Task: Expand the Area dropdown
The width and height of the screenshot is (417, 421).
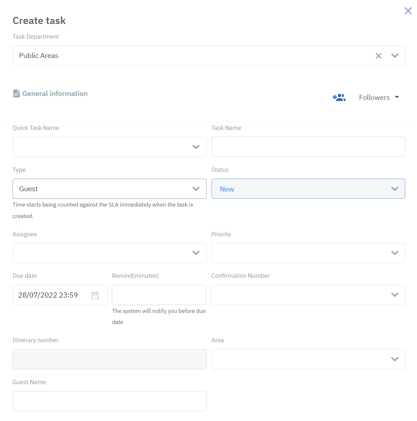Action: click(394, 359)
